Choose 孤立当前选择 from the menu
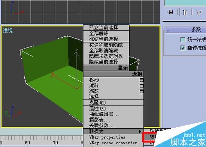Viewport: 206px width, 147px height. pos(106,28)
